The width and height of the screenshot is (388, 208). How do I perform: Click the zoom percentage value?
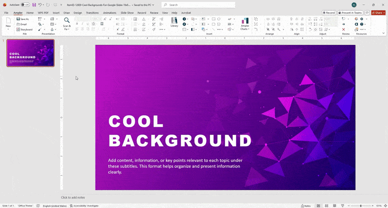379,206
